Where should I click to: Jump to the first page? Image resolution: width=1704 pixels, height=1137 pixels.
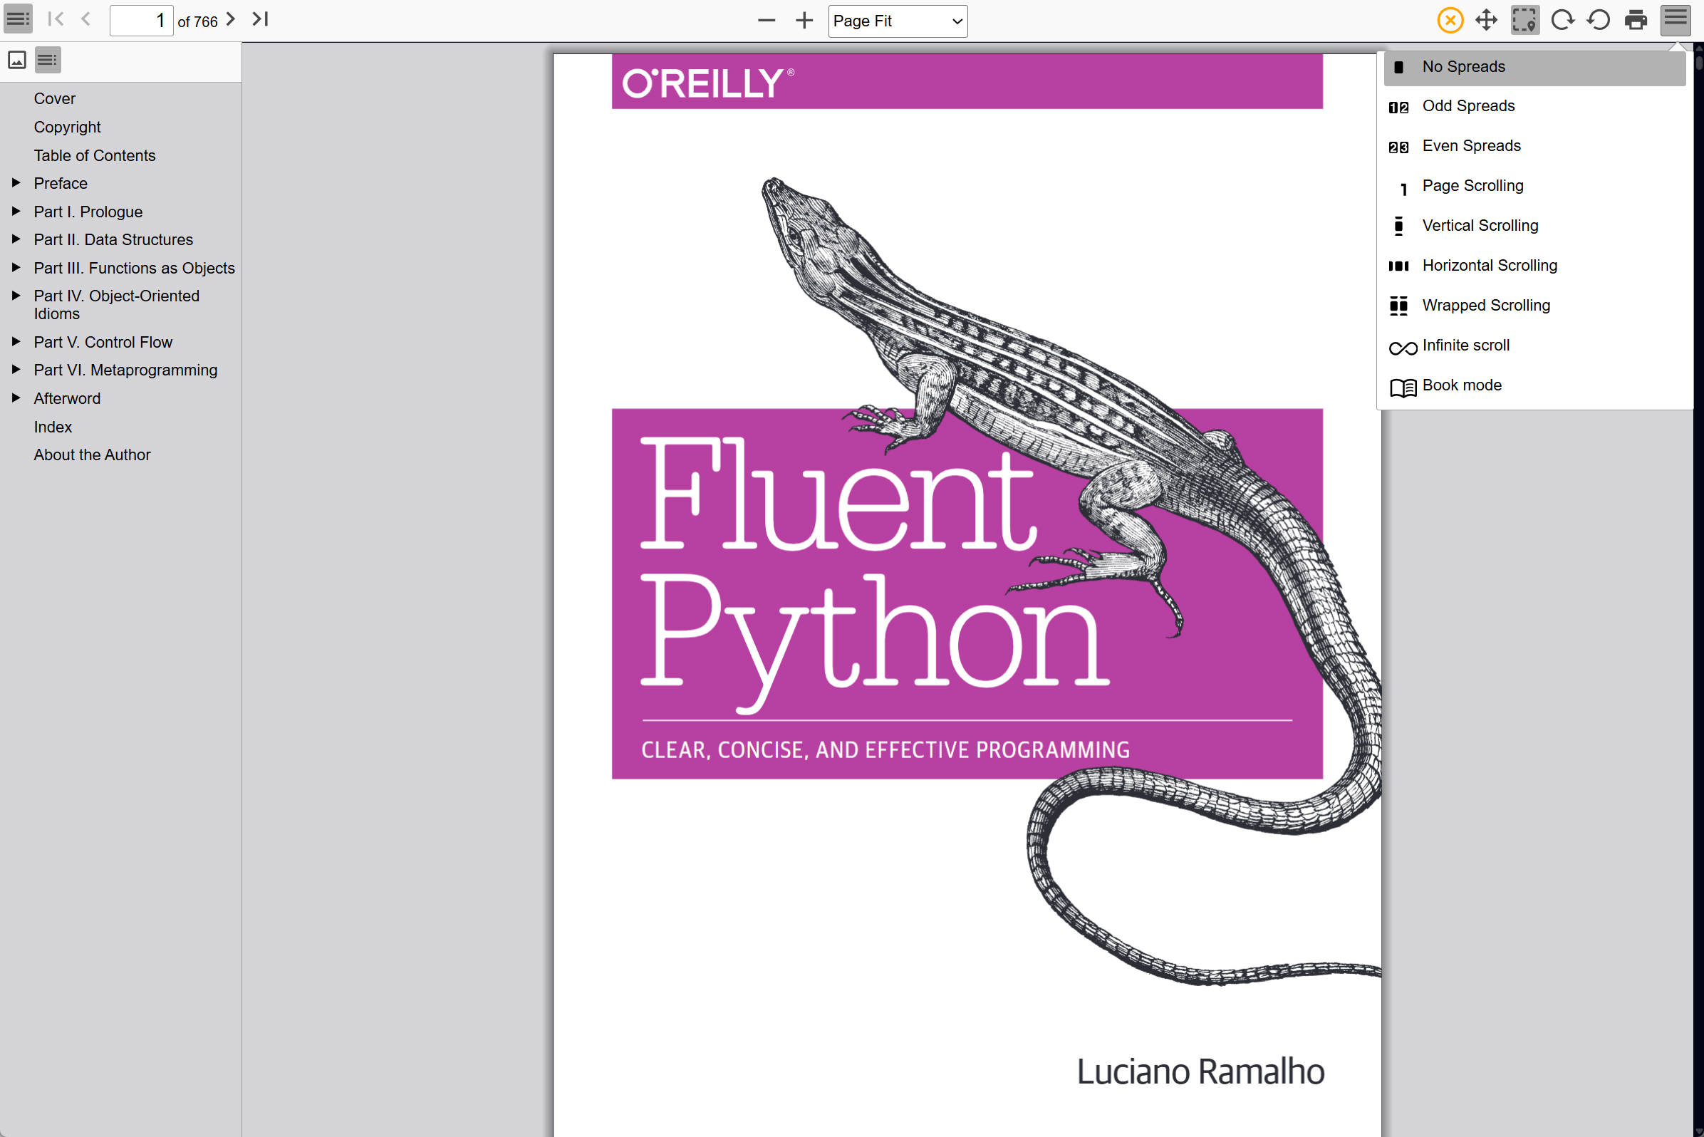pyautogui.click(x=56, y=19)
